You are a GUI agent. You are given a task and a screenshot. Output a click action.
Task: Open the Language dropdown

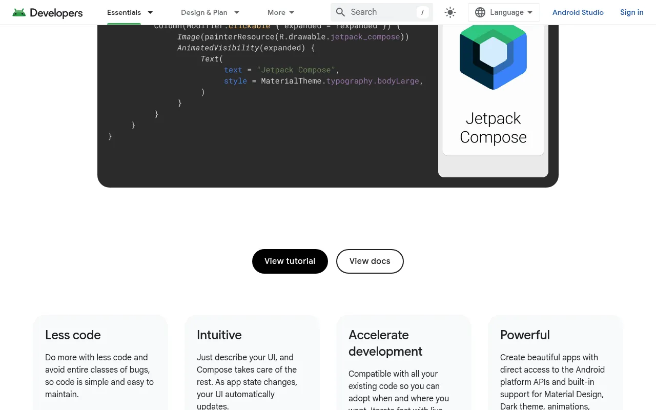(x=504, y=12)
